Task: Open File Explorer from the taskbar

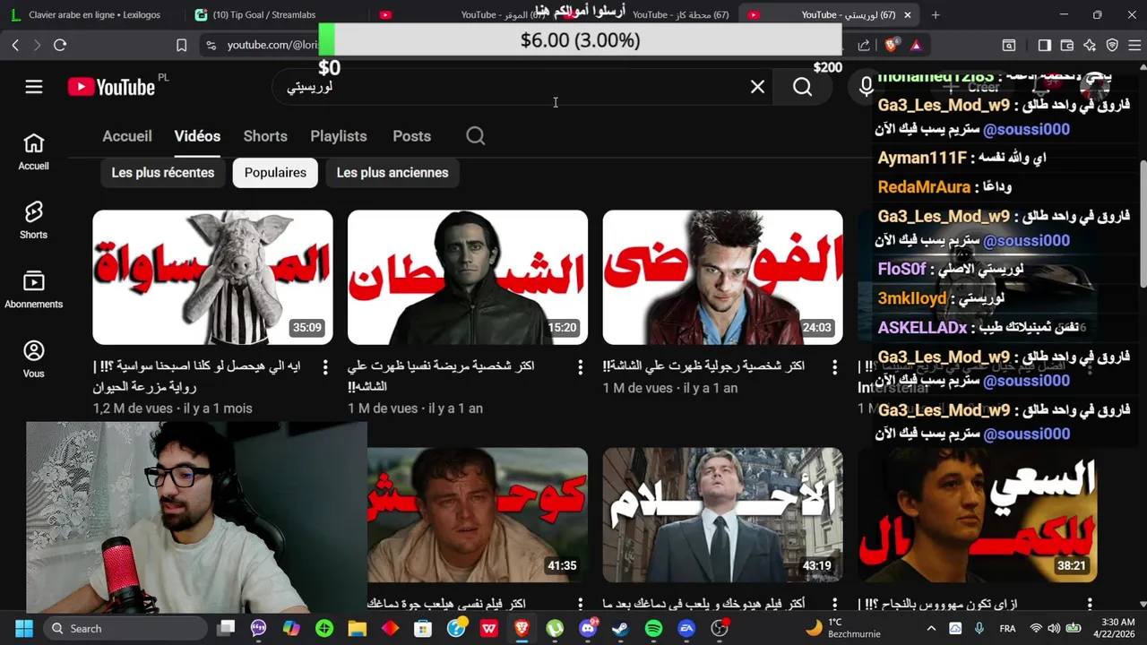Action: coord(357,628)
